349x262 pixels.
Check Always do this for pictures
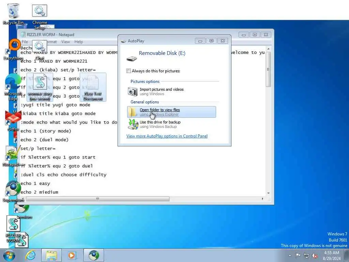(x=128, y=71)
